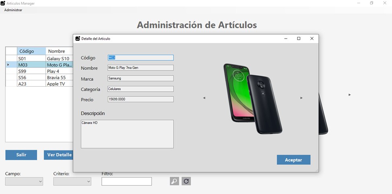
Task: Select the S99 code cell
Action: click(x=31, y=71)
